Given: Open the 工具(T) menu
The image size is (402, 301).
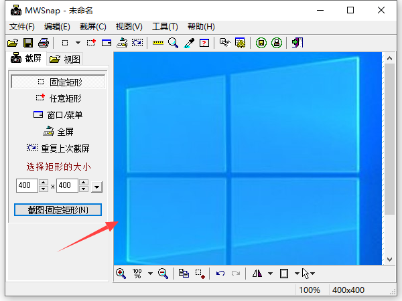Looking at the screenshot, I should (165, 27).
